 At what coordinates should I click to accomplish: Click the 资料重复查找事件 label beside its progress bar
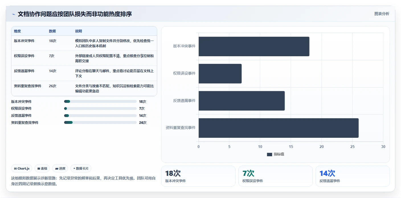click(x=25, y=122)
